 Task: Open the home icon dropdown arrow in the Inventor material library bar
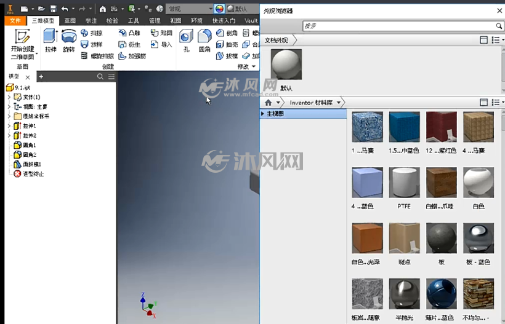pos(278,103)
